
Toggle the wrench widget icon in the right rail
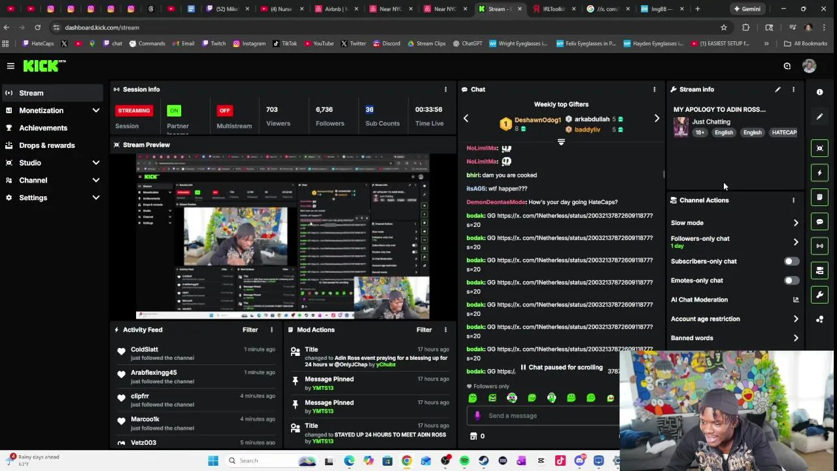pyautogui.click(x=819, y=295)
